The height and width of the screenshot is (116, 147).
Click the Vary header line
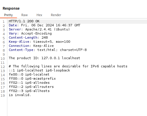[30, 33]
